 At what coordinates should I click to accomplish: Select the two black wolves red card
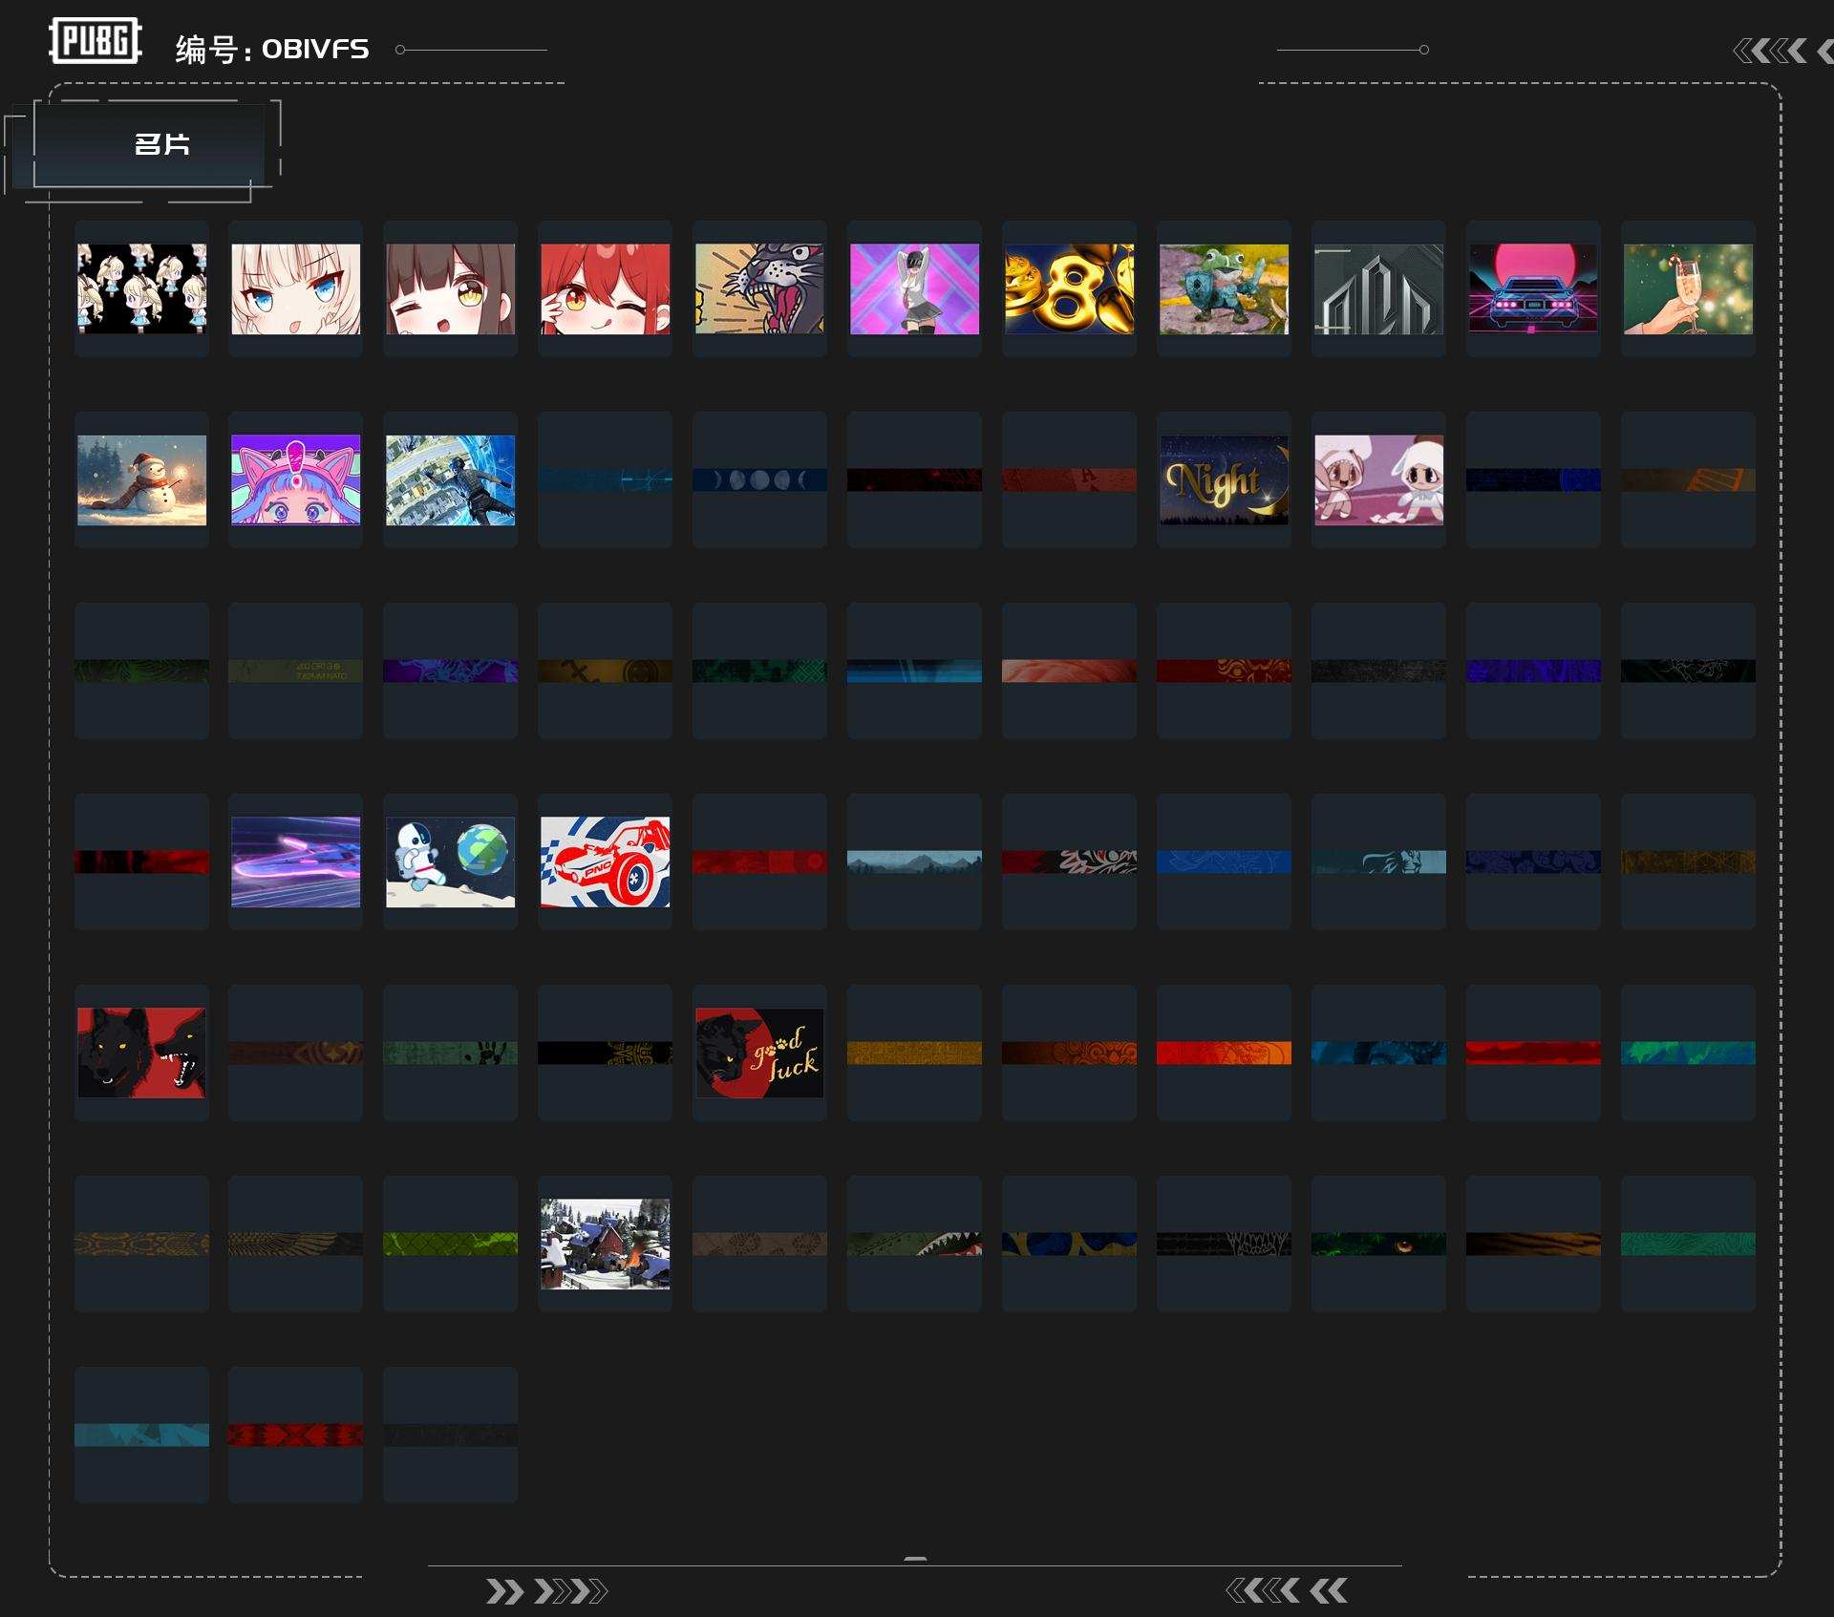pyautogui.click(x=141, y=1053)
